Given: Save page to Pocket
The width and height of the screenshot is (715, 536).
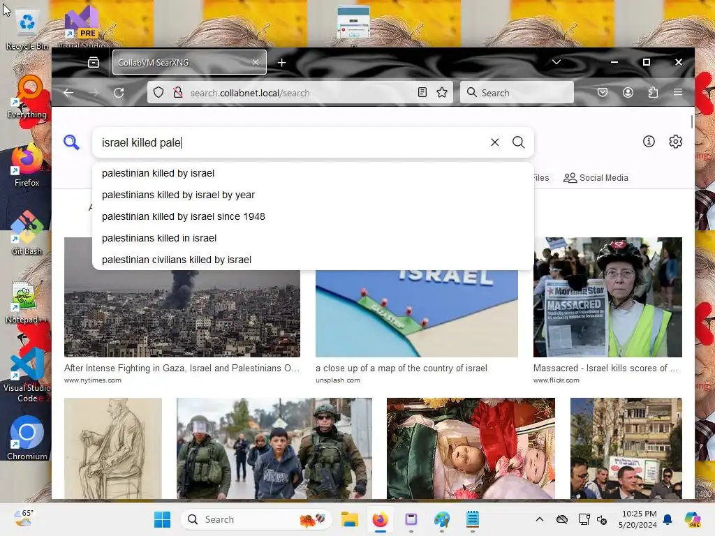Looking at the screenshot, I should tap(603, 93).
